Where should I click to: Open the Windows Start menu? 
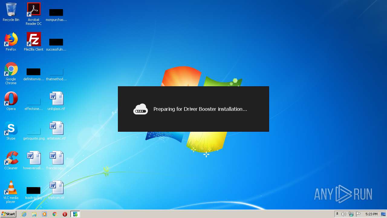point(8,214)
